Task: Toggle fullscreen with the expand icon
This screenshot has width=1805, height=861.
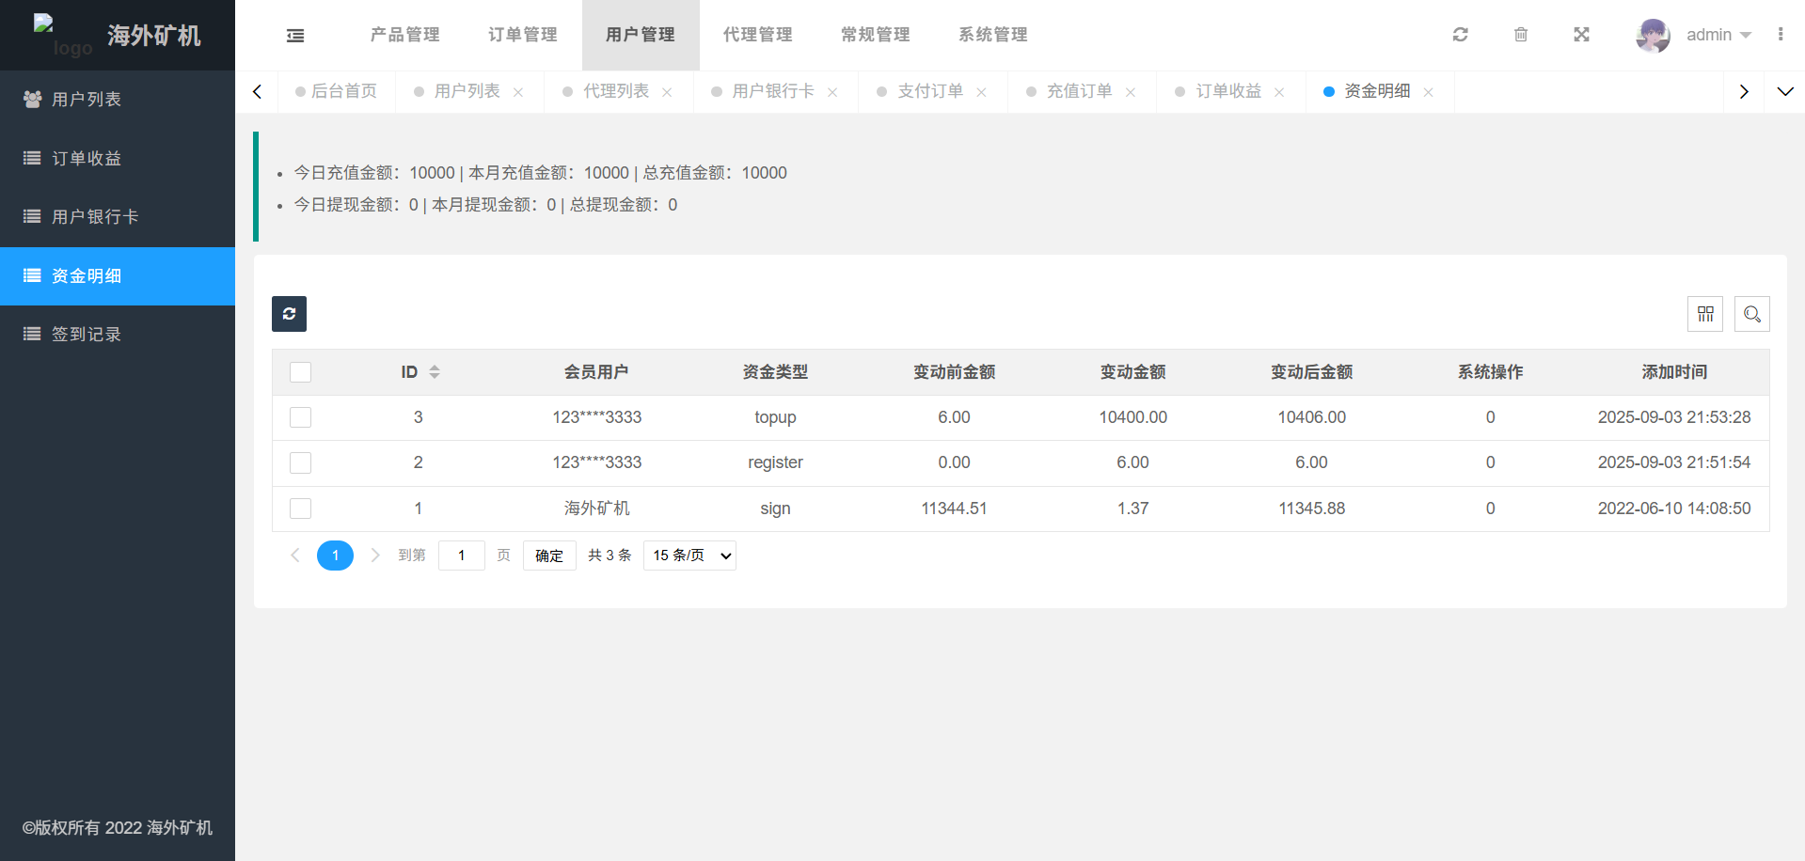Action: coord(1581,35)
